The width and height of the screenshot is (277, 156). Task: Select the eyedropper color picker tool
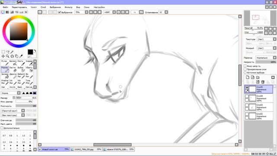click(x=21, y=56)
